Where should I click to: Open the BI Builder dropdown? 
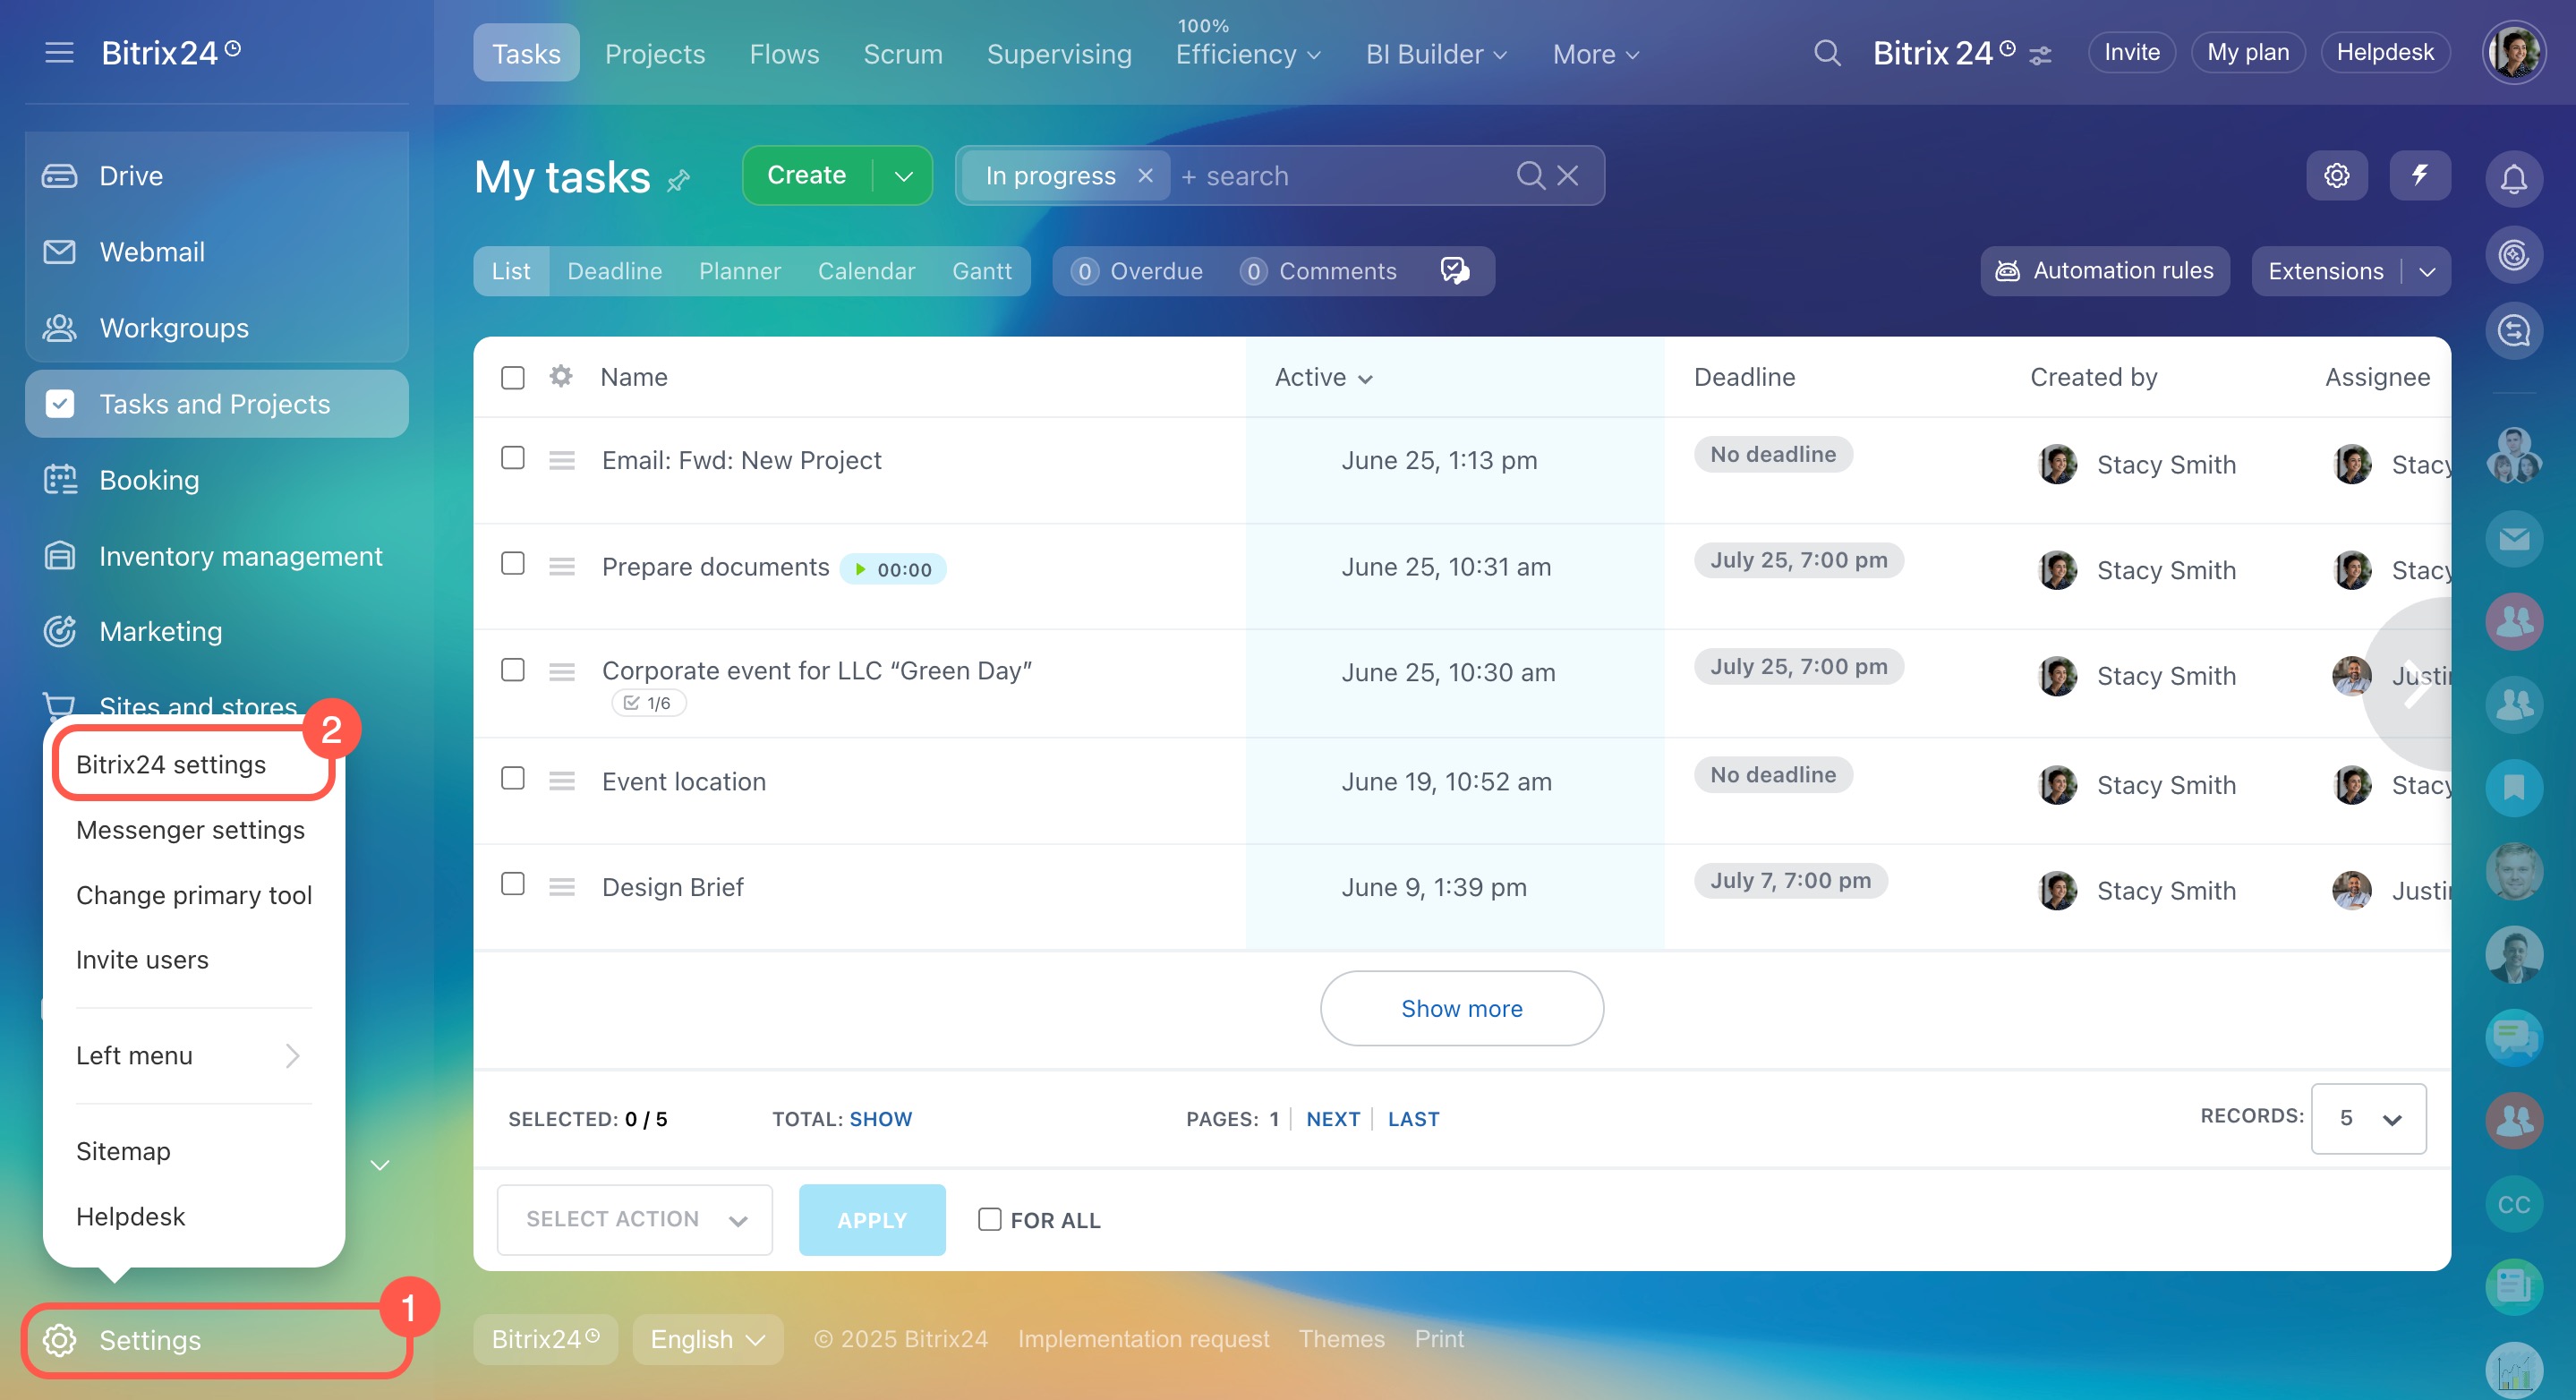1436,54
